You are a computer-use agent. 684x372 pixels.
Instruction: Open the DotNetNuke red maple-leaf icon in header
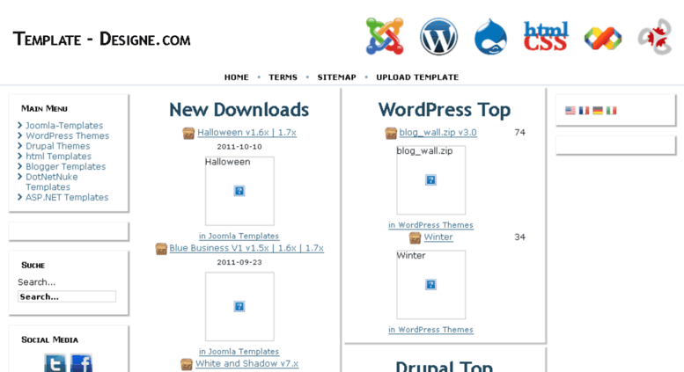tap(655, 37)
